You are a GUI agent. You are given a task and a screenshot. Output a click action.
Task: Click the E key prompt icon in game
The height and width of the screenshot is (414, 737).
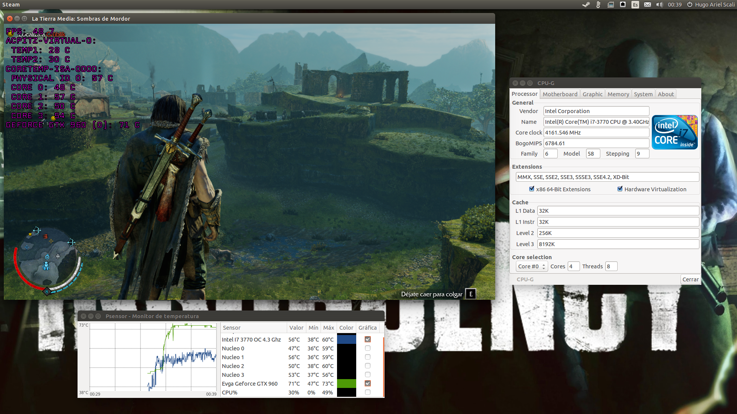tap(471, 294)
